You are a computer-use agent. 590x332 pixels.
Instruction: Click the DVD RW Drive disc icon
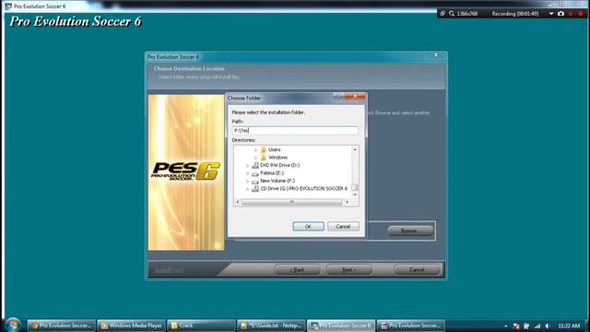coord(255,165)
